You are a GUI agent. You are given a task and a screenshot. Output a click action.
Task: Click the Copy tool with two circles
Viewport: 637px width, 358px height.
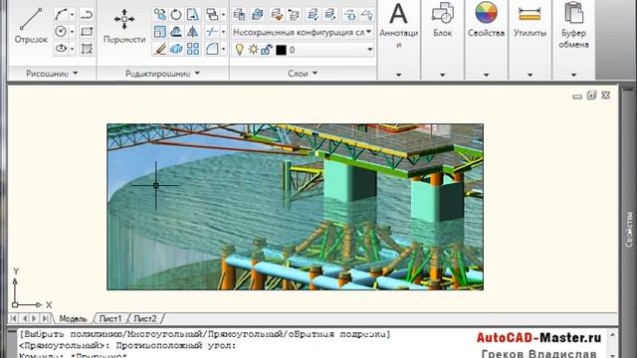[159, 15]
